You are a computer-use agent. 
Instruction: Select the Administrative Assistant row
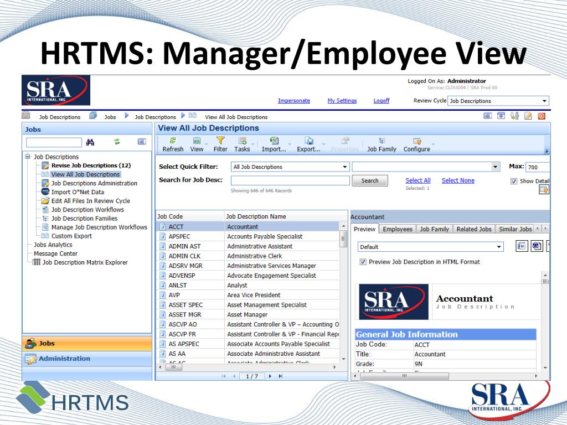249,246
